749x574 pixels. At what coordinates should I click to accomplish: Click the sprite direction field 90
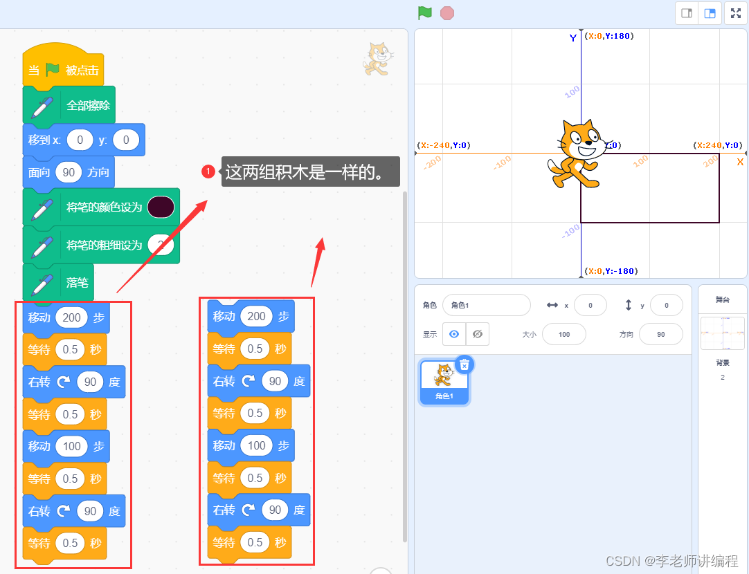661,334
